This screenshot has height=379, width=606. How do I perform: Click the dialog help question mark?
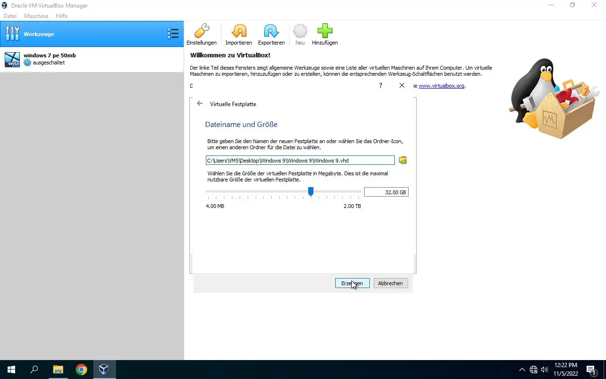click(381, 86)
